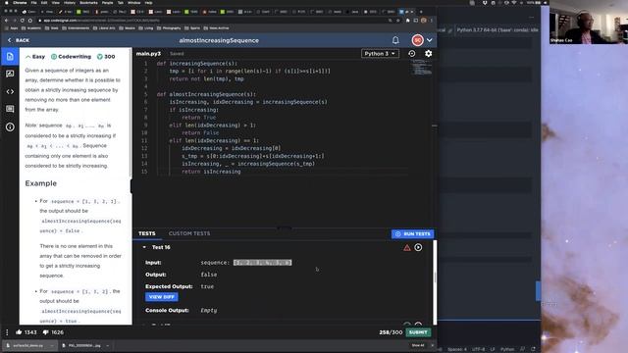Open the News Archive bookmarks folder
The width and height of the screenshot is (628, 353).
pyautogui.click(x=216, y=28)
